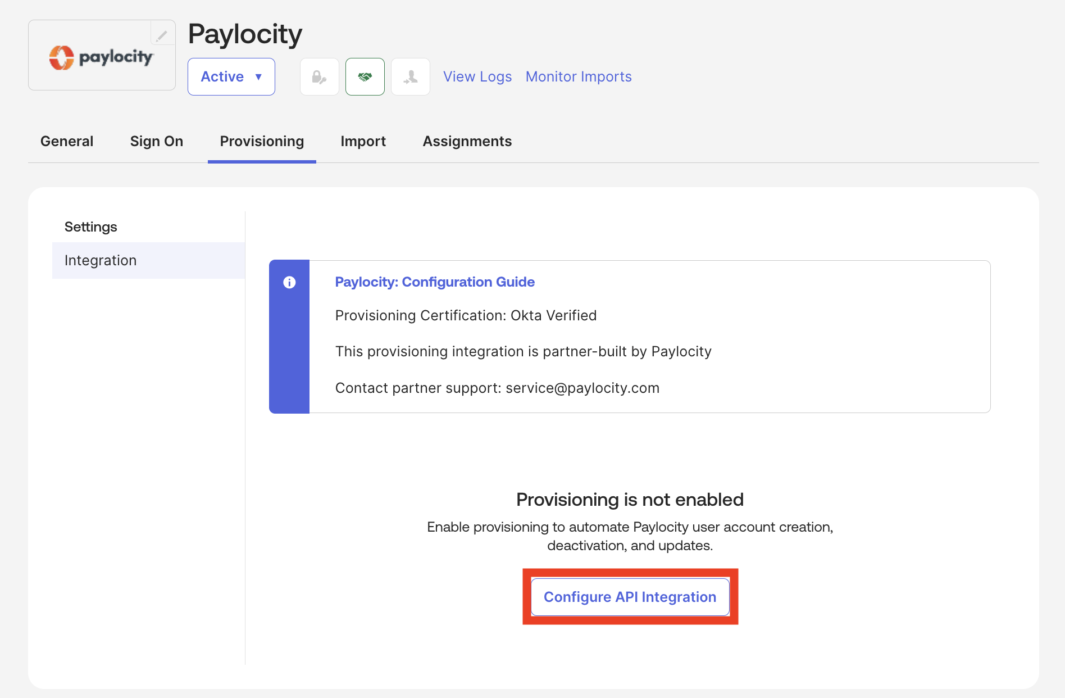The width and height of the screenshot is (1065, 698).
Task: Open the Active status dropdown
Action: [231, 76]
